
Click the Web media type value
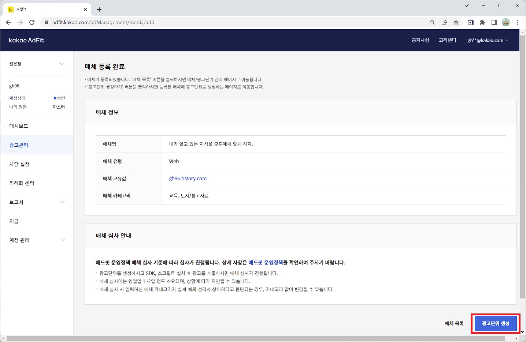(174, 161)
